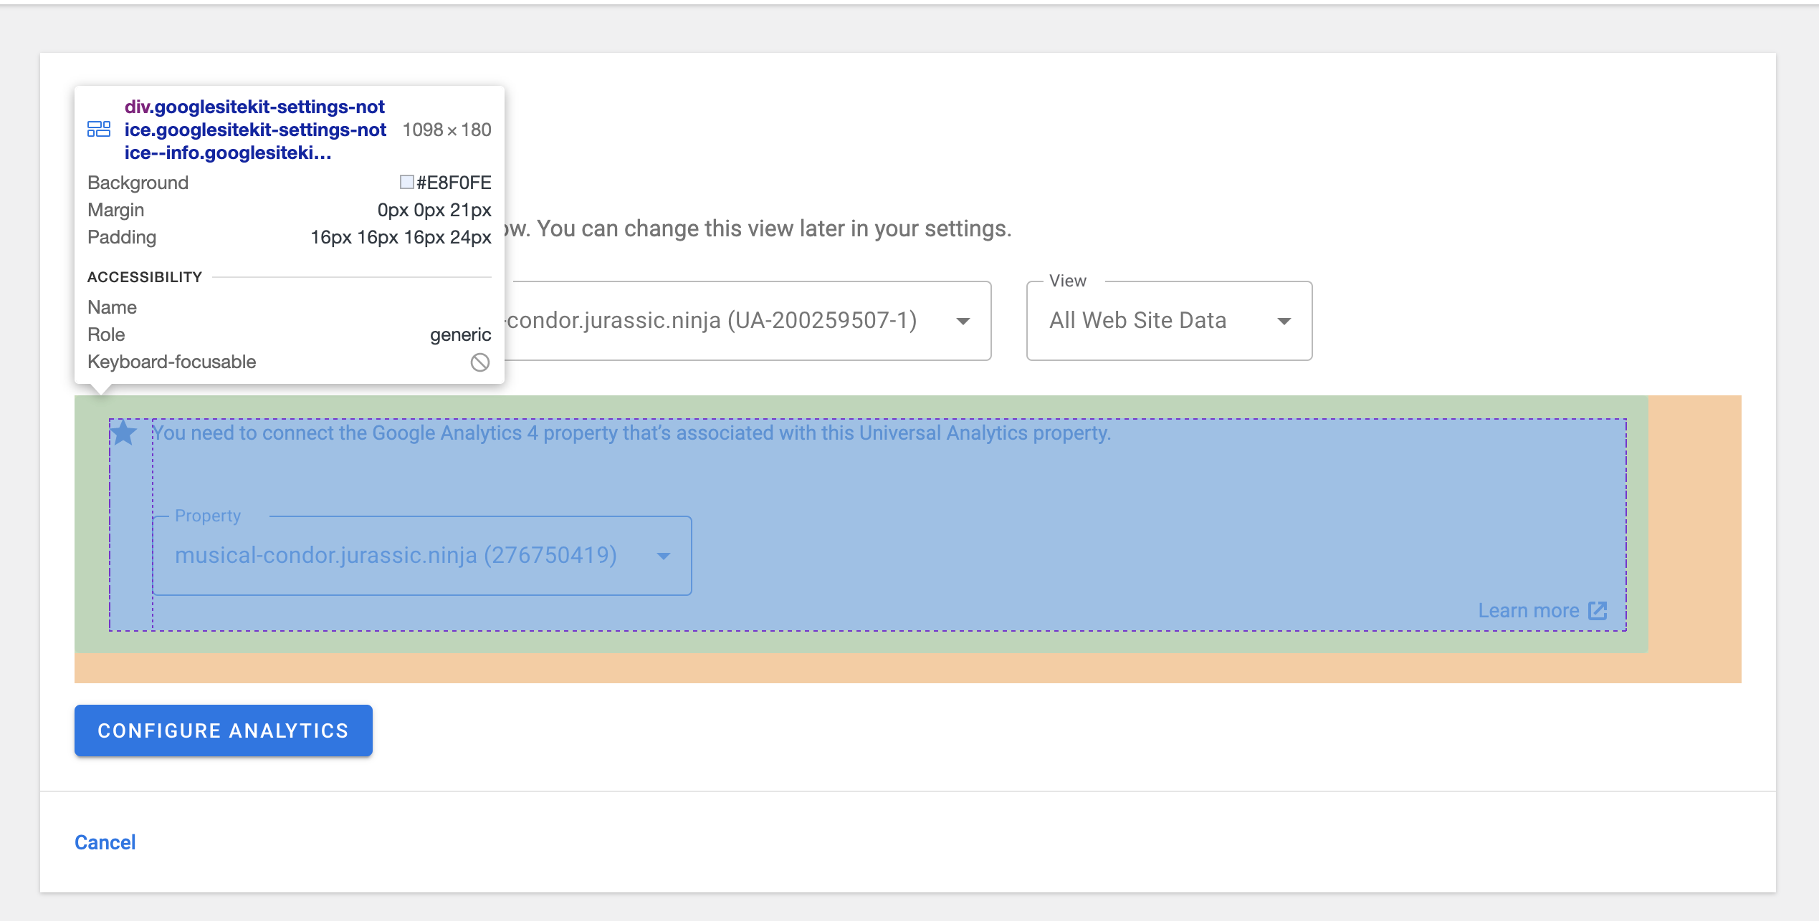Click the Cancel link
1819x921 pixels.
[105, 842]
